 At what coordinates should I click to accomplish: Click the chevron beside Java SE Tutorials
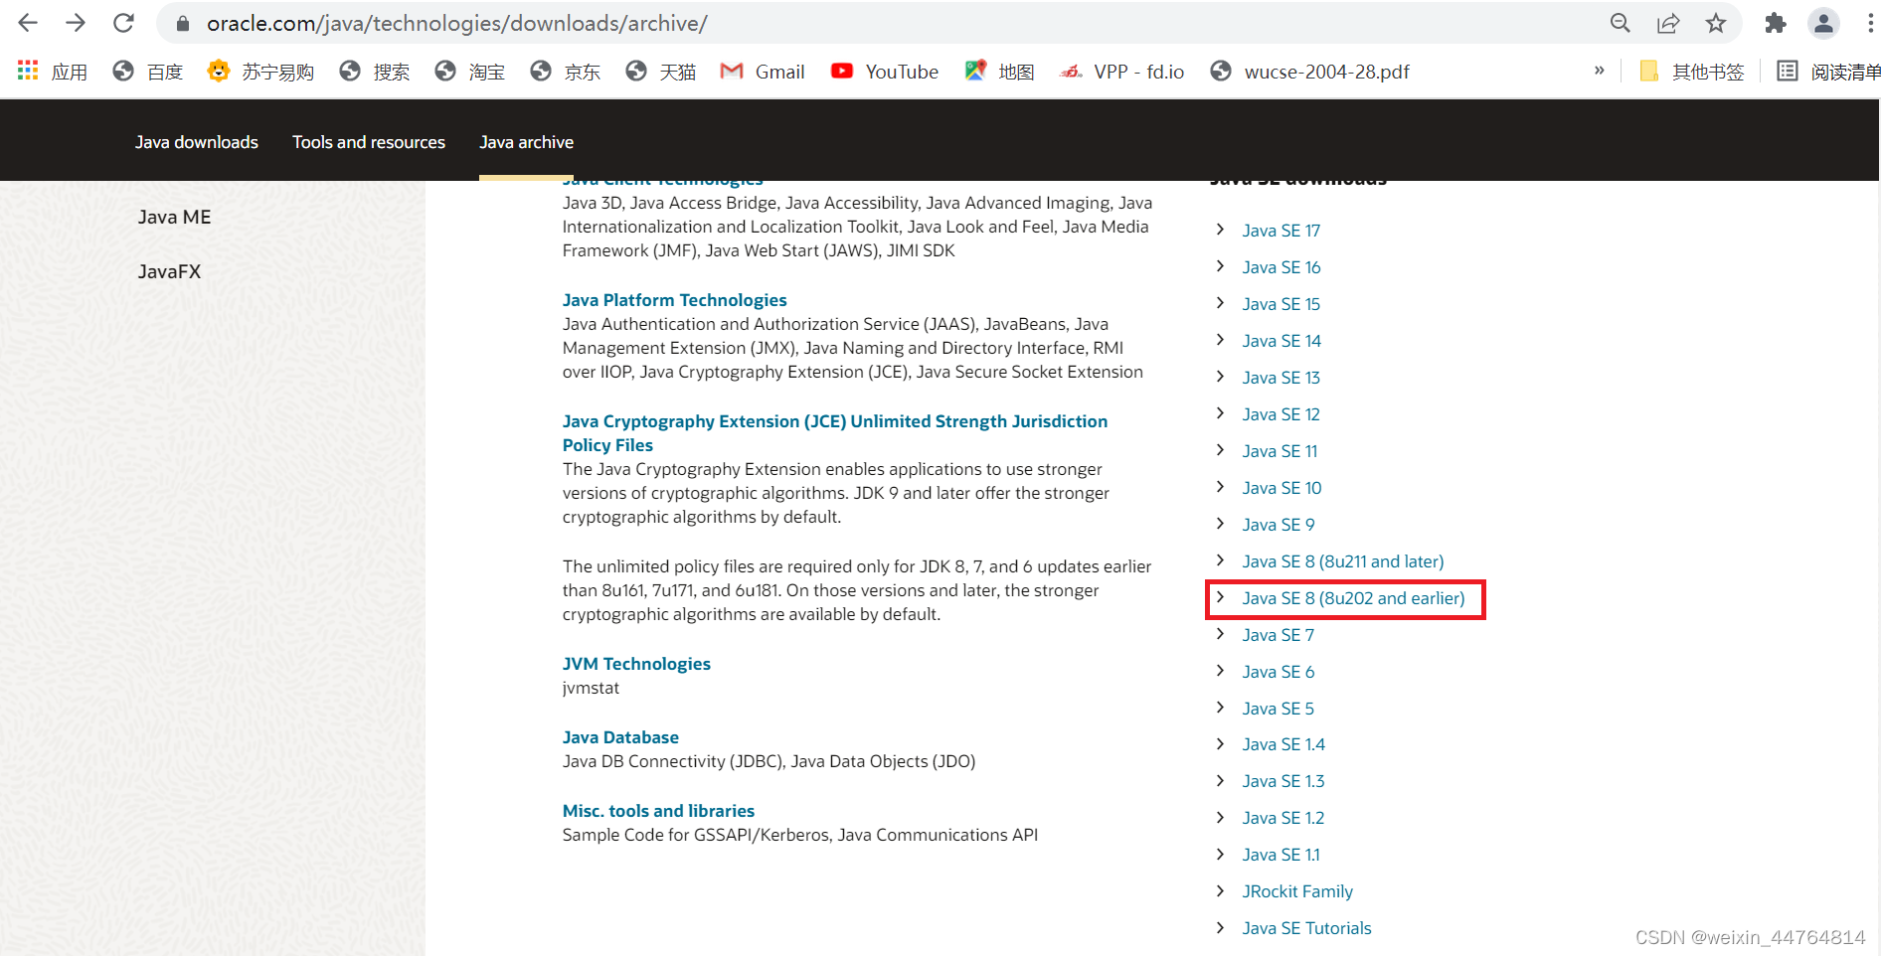coord(1221,927)
